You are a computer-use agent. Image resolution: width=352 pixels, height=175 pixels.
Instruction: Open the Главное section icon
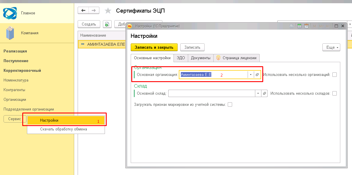[9, 13]
